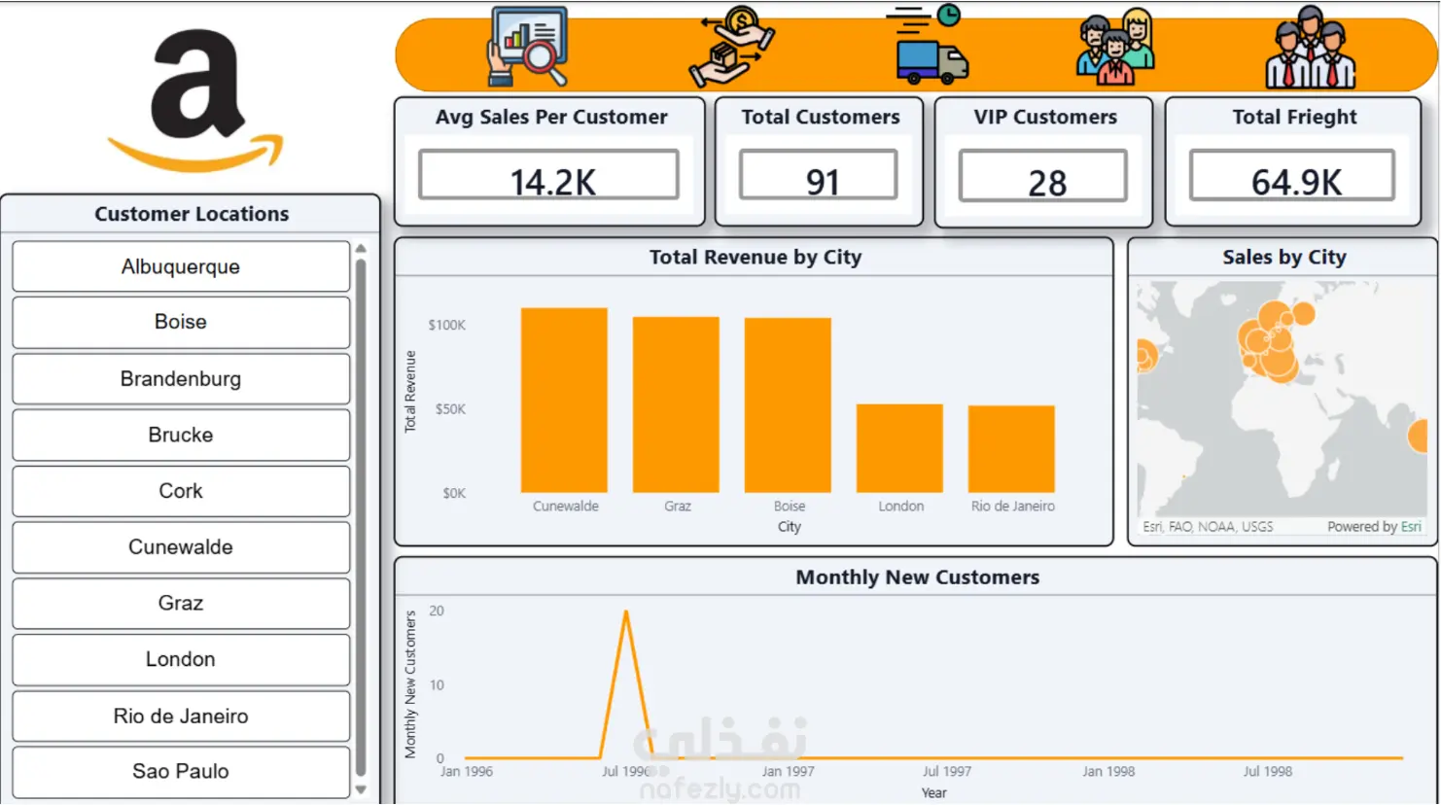Click the Jan 1997 axis label
This screenshot has width=1441, height=805.
tap(789, 772)
